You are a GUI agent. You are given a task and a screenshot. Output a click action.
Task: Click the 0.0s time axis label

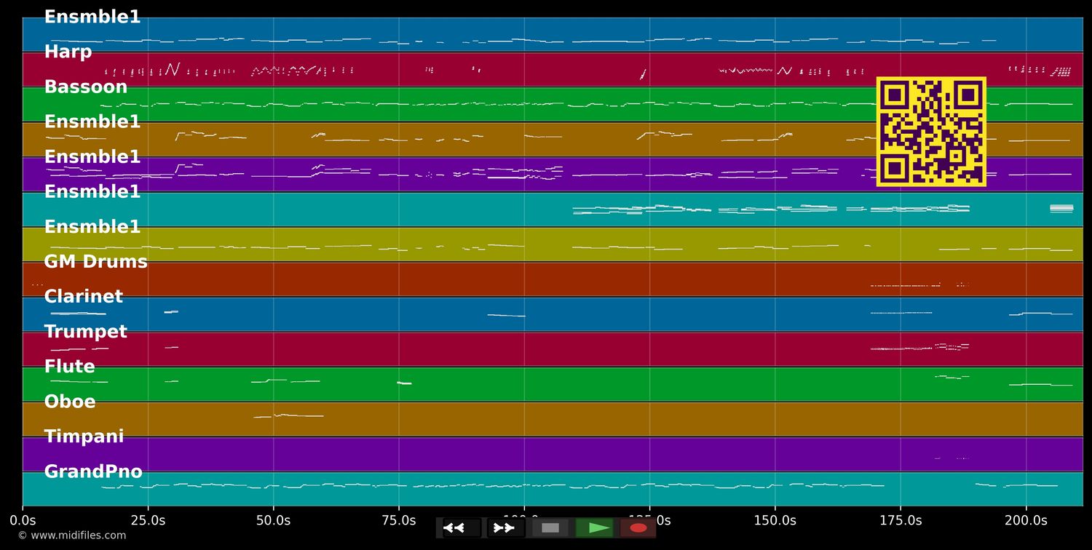pyautogui.click(x=23, y=521)
